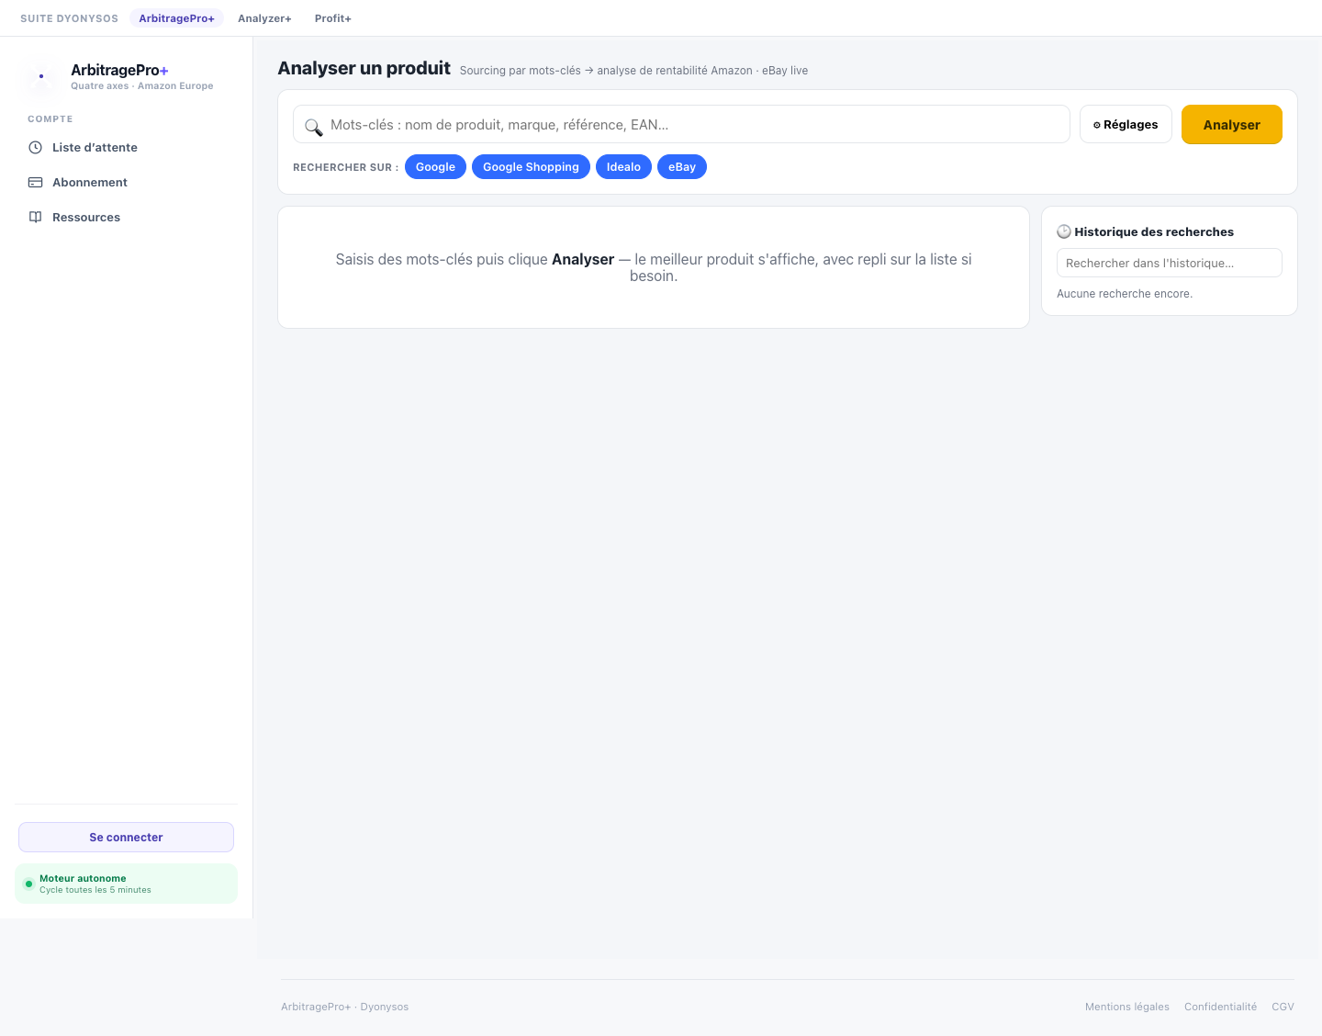Click the yellow Analyser button
This screenshot has width=1322, height=1036.
pyautogui.click(x=1232, y=125)
